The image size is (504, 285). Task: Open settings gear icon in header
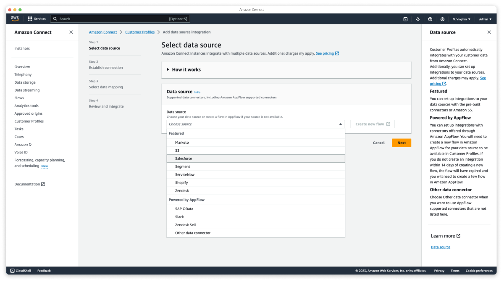[x=442, y=19]
